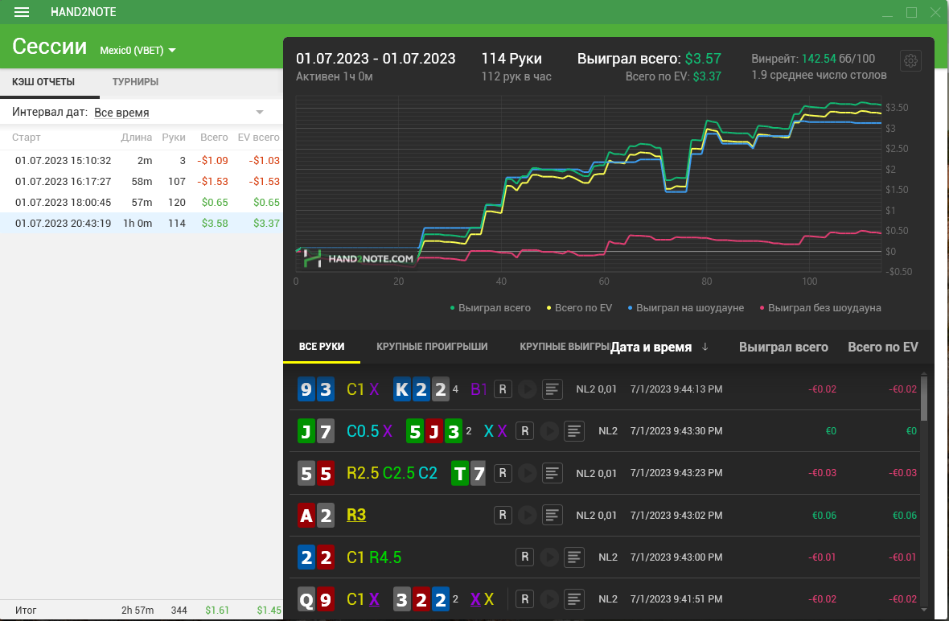This screenshot has width=949, height=621.
Task: Click hand timestamp 7/1/2023 9:43:30 PM
Action: [x=676, y=431]
